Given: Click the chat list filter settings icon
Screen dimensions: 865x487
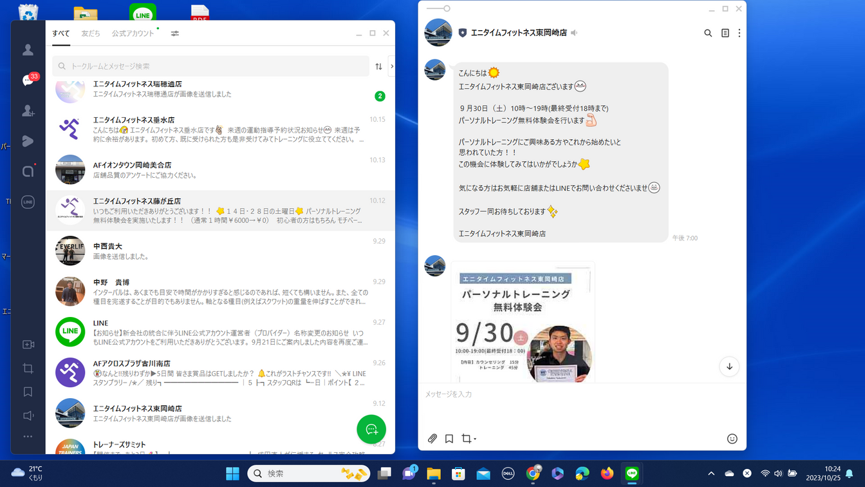Looking at the screenshot, I should pyautogui.click(x=175, y=33).
